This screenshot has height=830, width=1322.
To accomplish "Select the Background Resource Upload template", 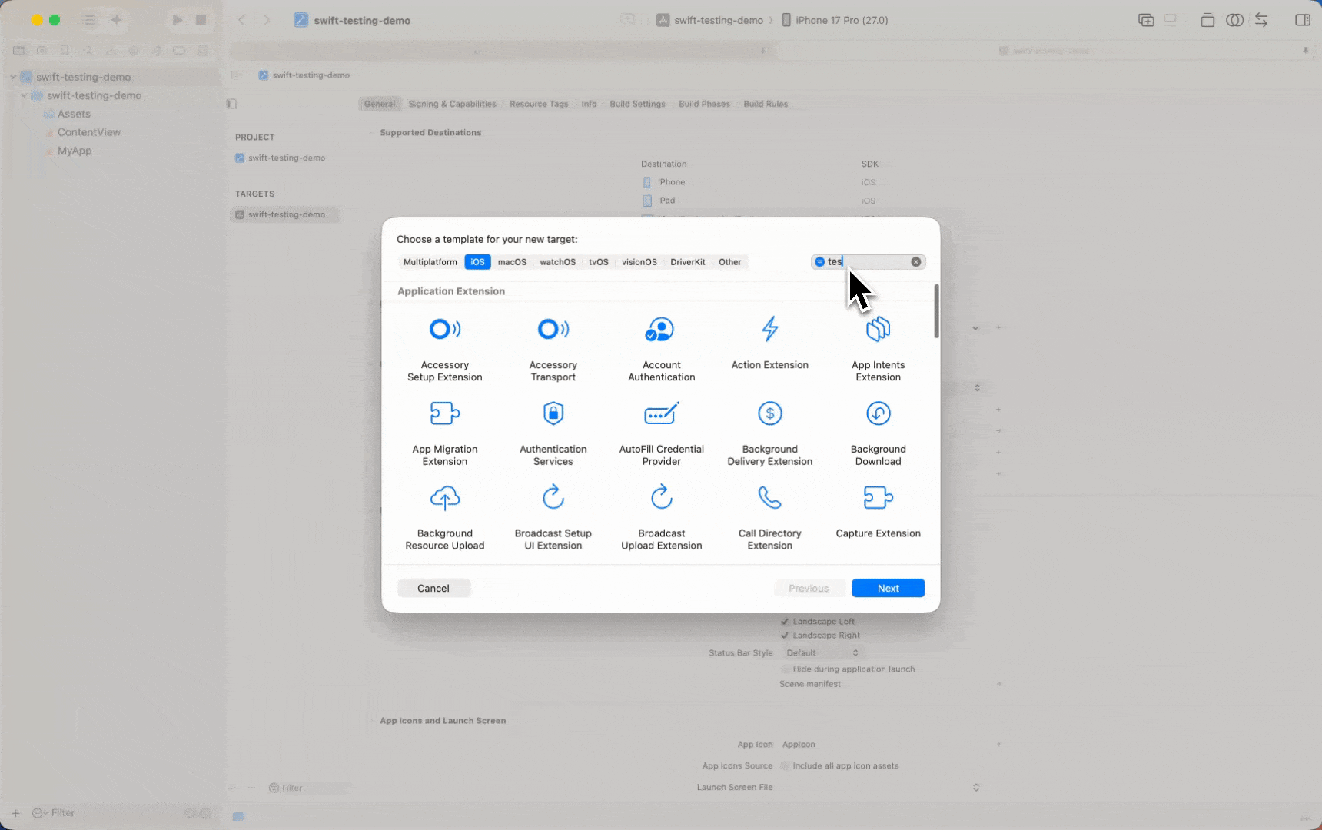I will coord(444,517).
